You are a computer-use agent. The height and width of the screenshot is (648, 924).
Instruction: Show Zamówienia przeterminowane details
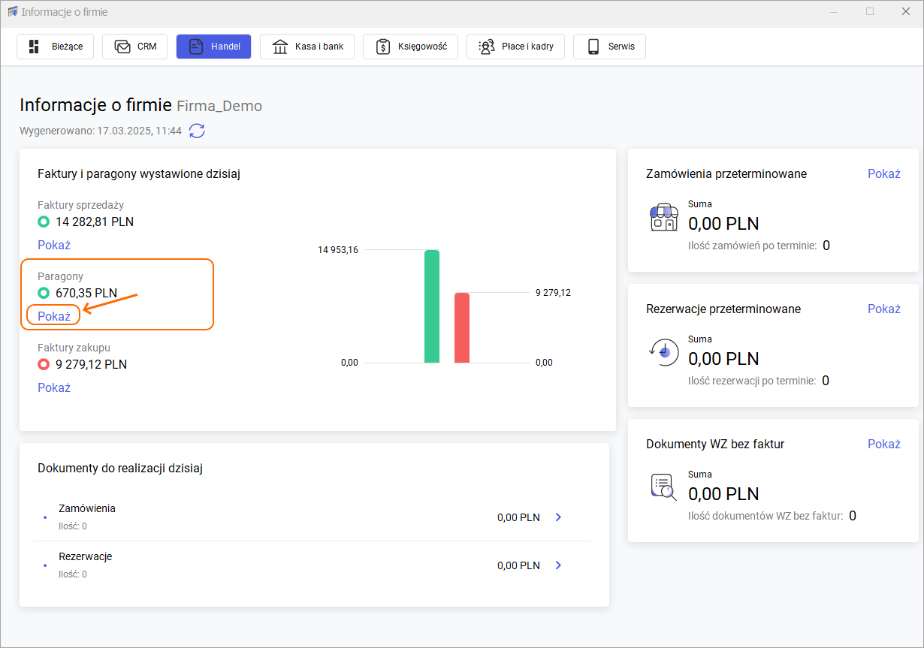tap(884, 173)
